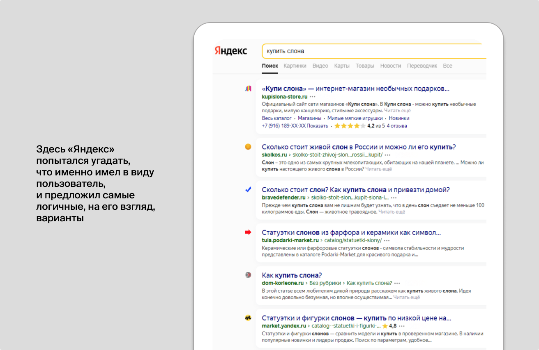Image resolution: width=539 pixels, height=350 pixels.
Task: Click 'Показать' to reveal phone number
Action: (x=317, y=126)
